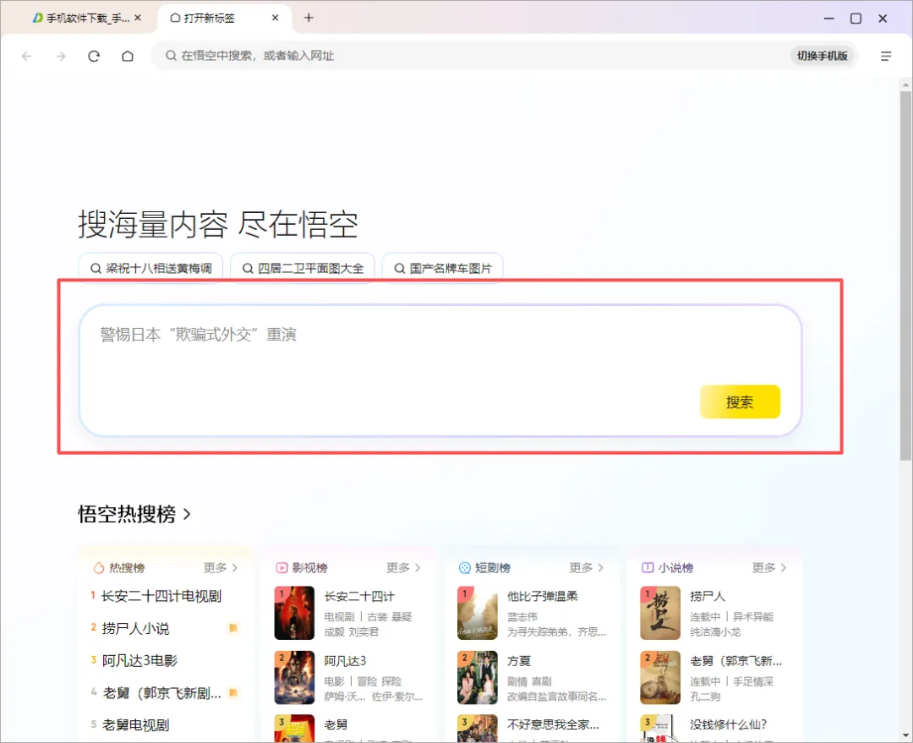The height and width of the screenshot is (743, 913).
Task: Open the 没钱修什么仙? novel title
Action: pos(729,724)
